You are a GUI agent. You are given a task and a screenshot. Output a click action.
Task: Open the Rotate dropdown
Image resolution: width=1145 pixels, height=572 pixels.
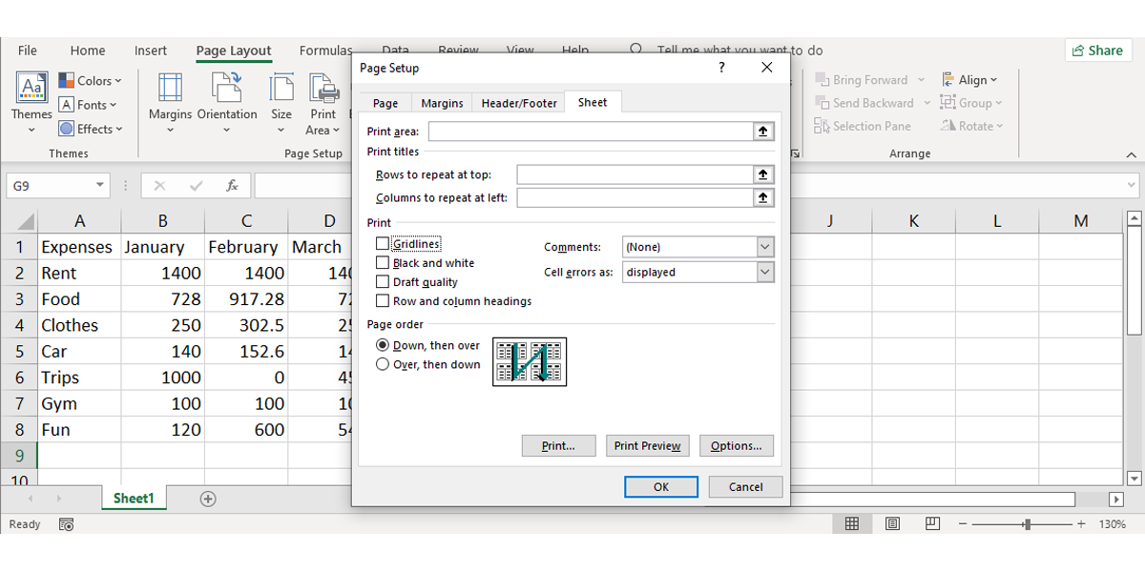[x=971, y=126]
